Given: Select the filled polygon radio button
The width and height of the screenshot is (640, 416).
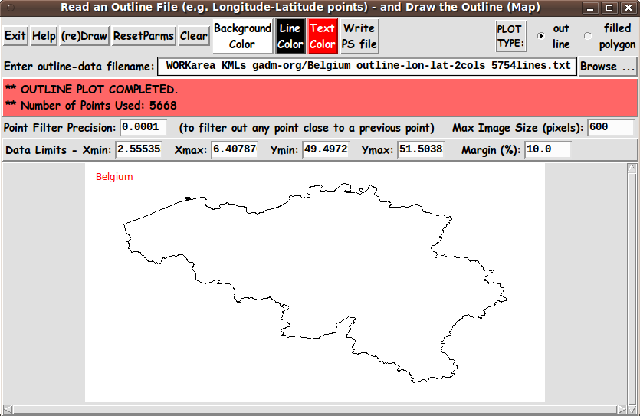Looking at the screenshot, I should (588, 36).
